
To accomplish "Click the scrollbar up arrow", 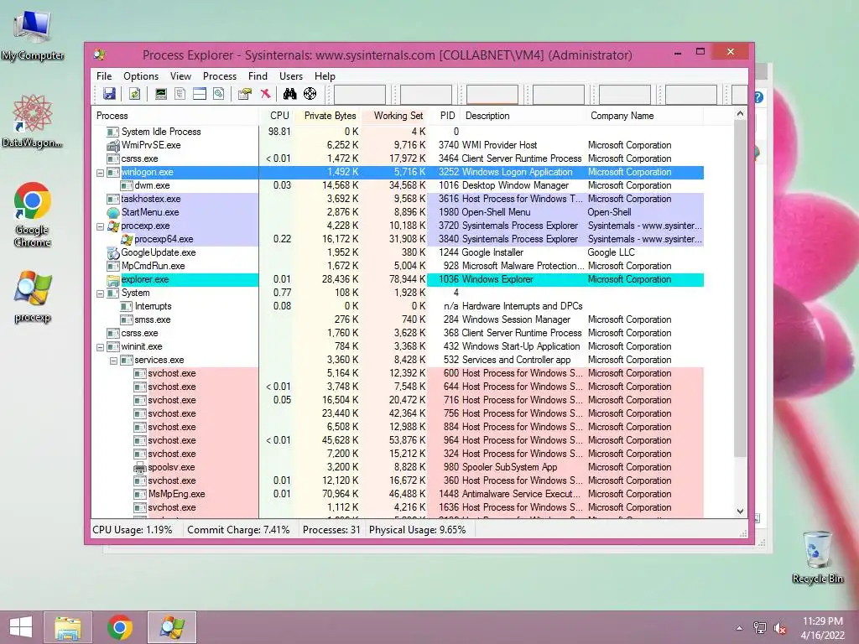I will 740,114.
